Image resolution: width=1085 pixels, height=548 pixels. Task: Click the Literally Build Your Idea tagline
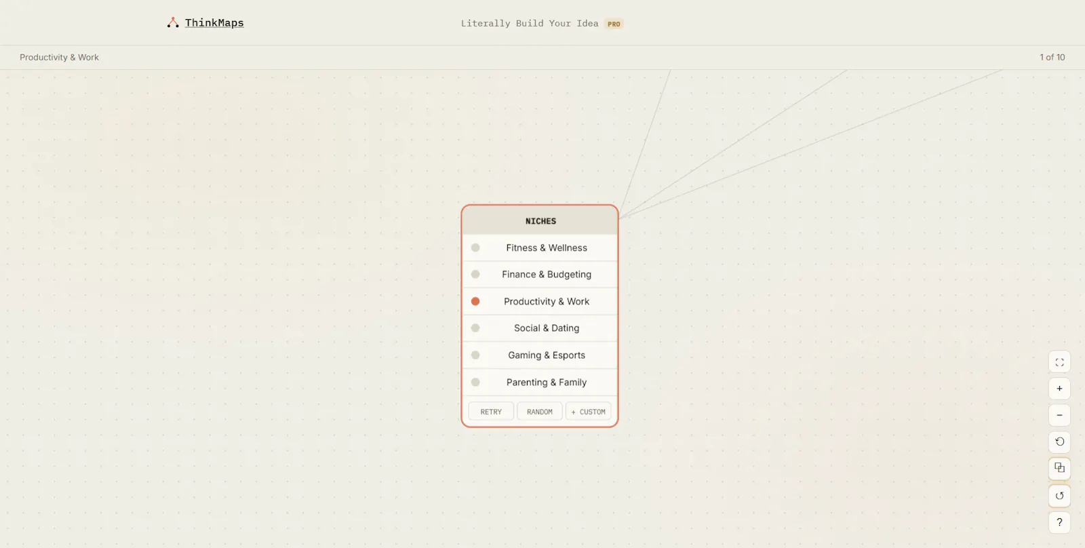pos(530,23)
